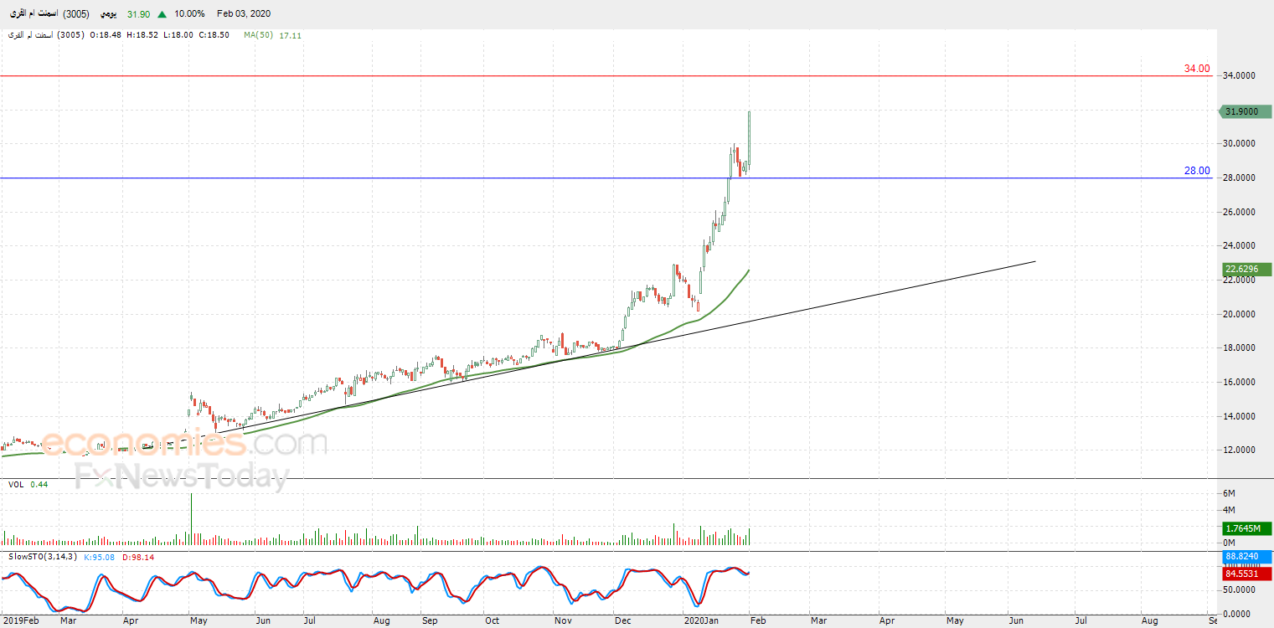This screenshot has width=1274, height=628.
Task: Click the 31.9000 current price tag
Action: [x=1246, y=111]
